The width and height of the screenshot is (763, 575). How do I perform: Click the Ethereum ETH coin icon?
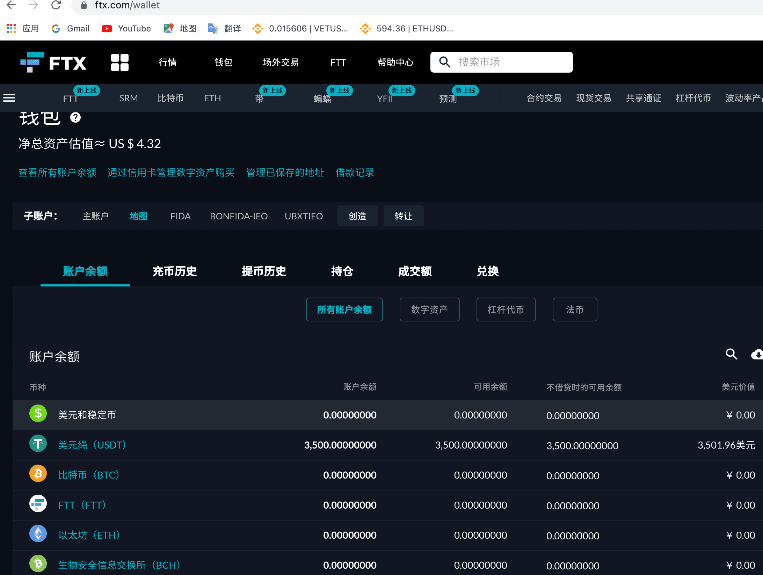point(38,534)
